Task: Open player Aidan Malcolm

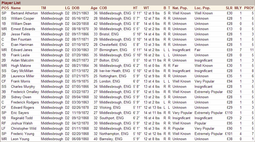Action: coord(22,60)
